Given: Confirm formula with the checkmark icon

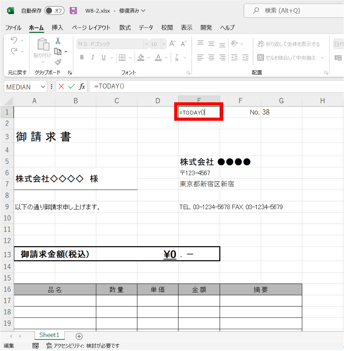Looking at the screenshot, I should (x=72, y=87).
